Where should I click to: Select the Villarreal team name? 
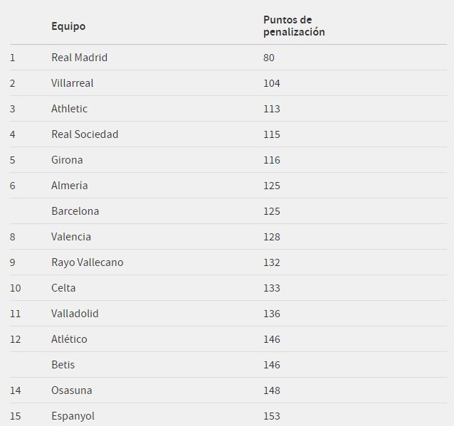[x=73, y=83]
